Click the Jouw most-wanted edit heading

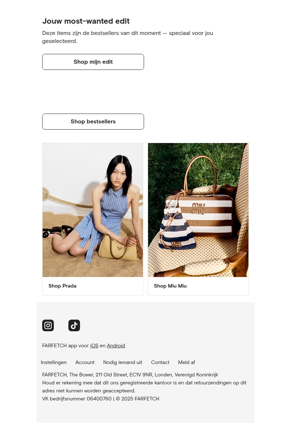click(x=86, y=21)
